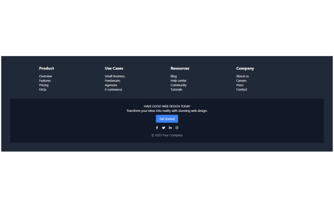Image resolution: width=334 pixels, height=209 pixels.
Task: Open the Press link
Action: tap(240, 85)
